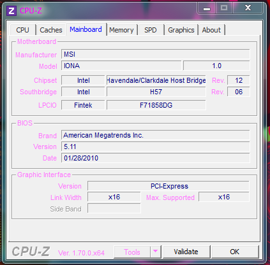270x265 pixels.
Task: Select the Mainboard tab
Action: click(86, 29)
